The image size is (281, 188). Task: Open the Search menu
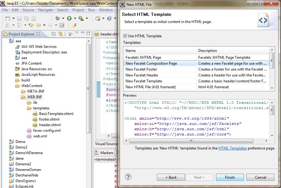62,10
